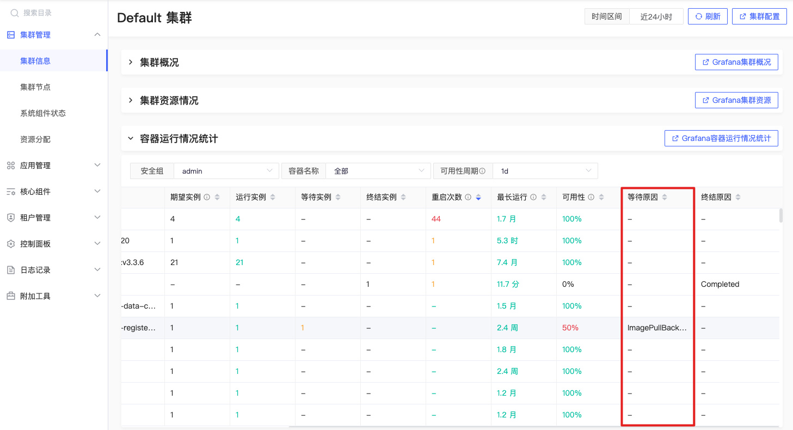
Task: Collapse the 集群管理 sidebar menu
Action: [97, 35]
